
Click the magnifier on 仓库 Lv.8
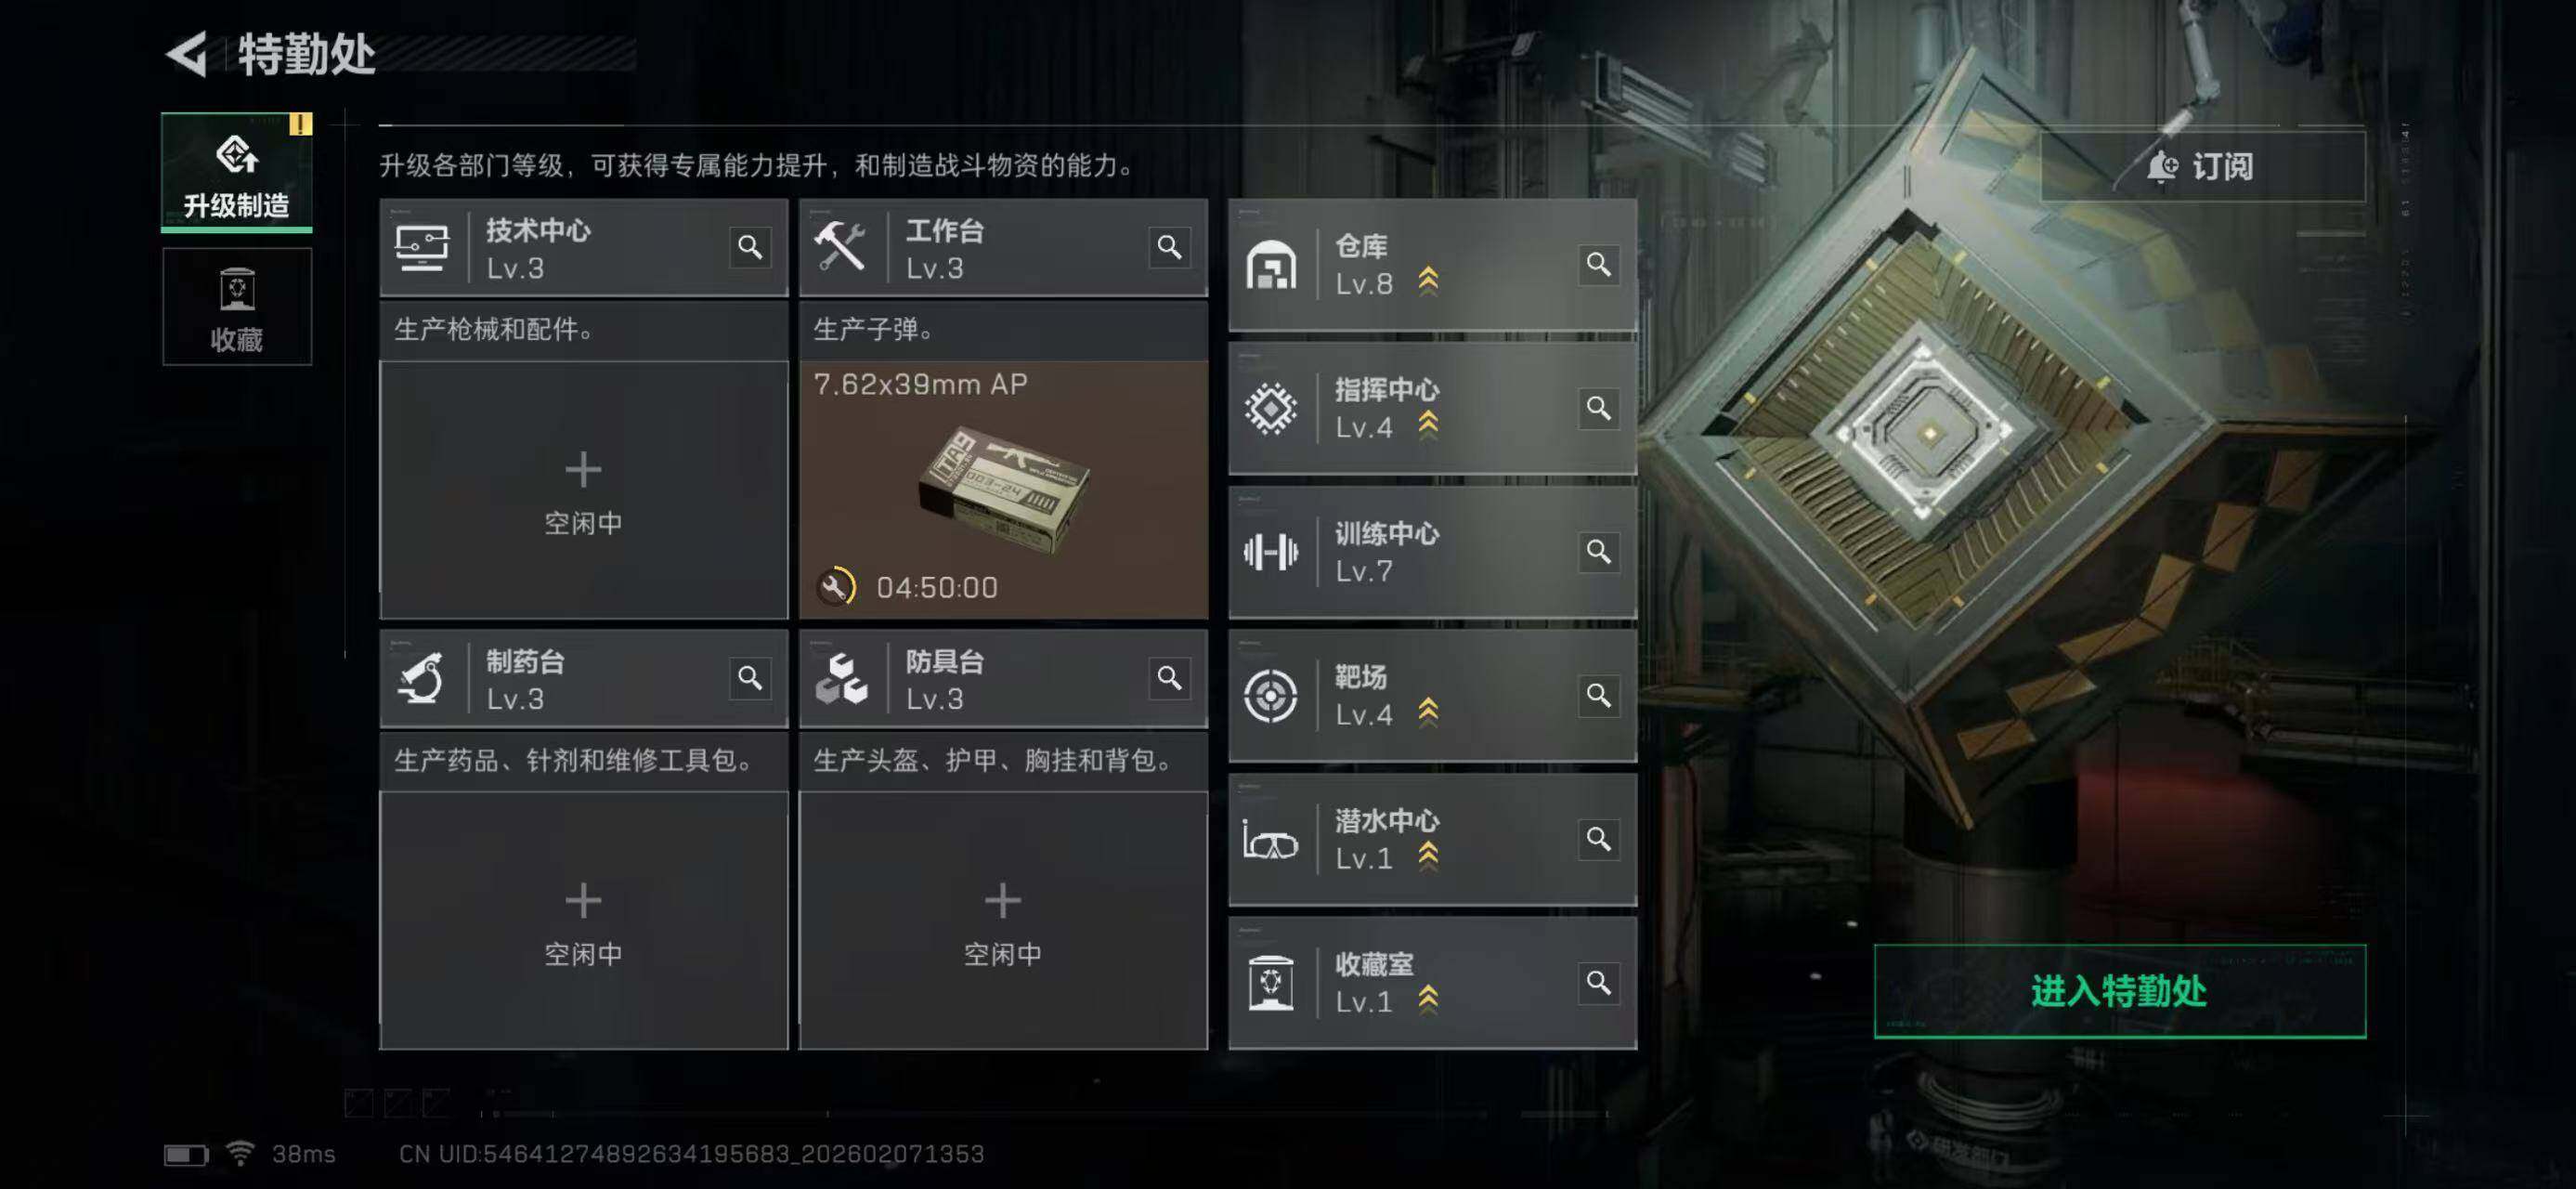1598,264
